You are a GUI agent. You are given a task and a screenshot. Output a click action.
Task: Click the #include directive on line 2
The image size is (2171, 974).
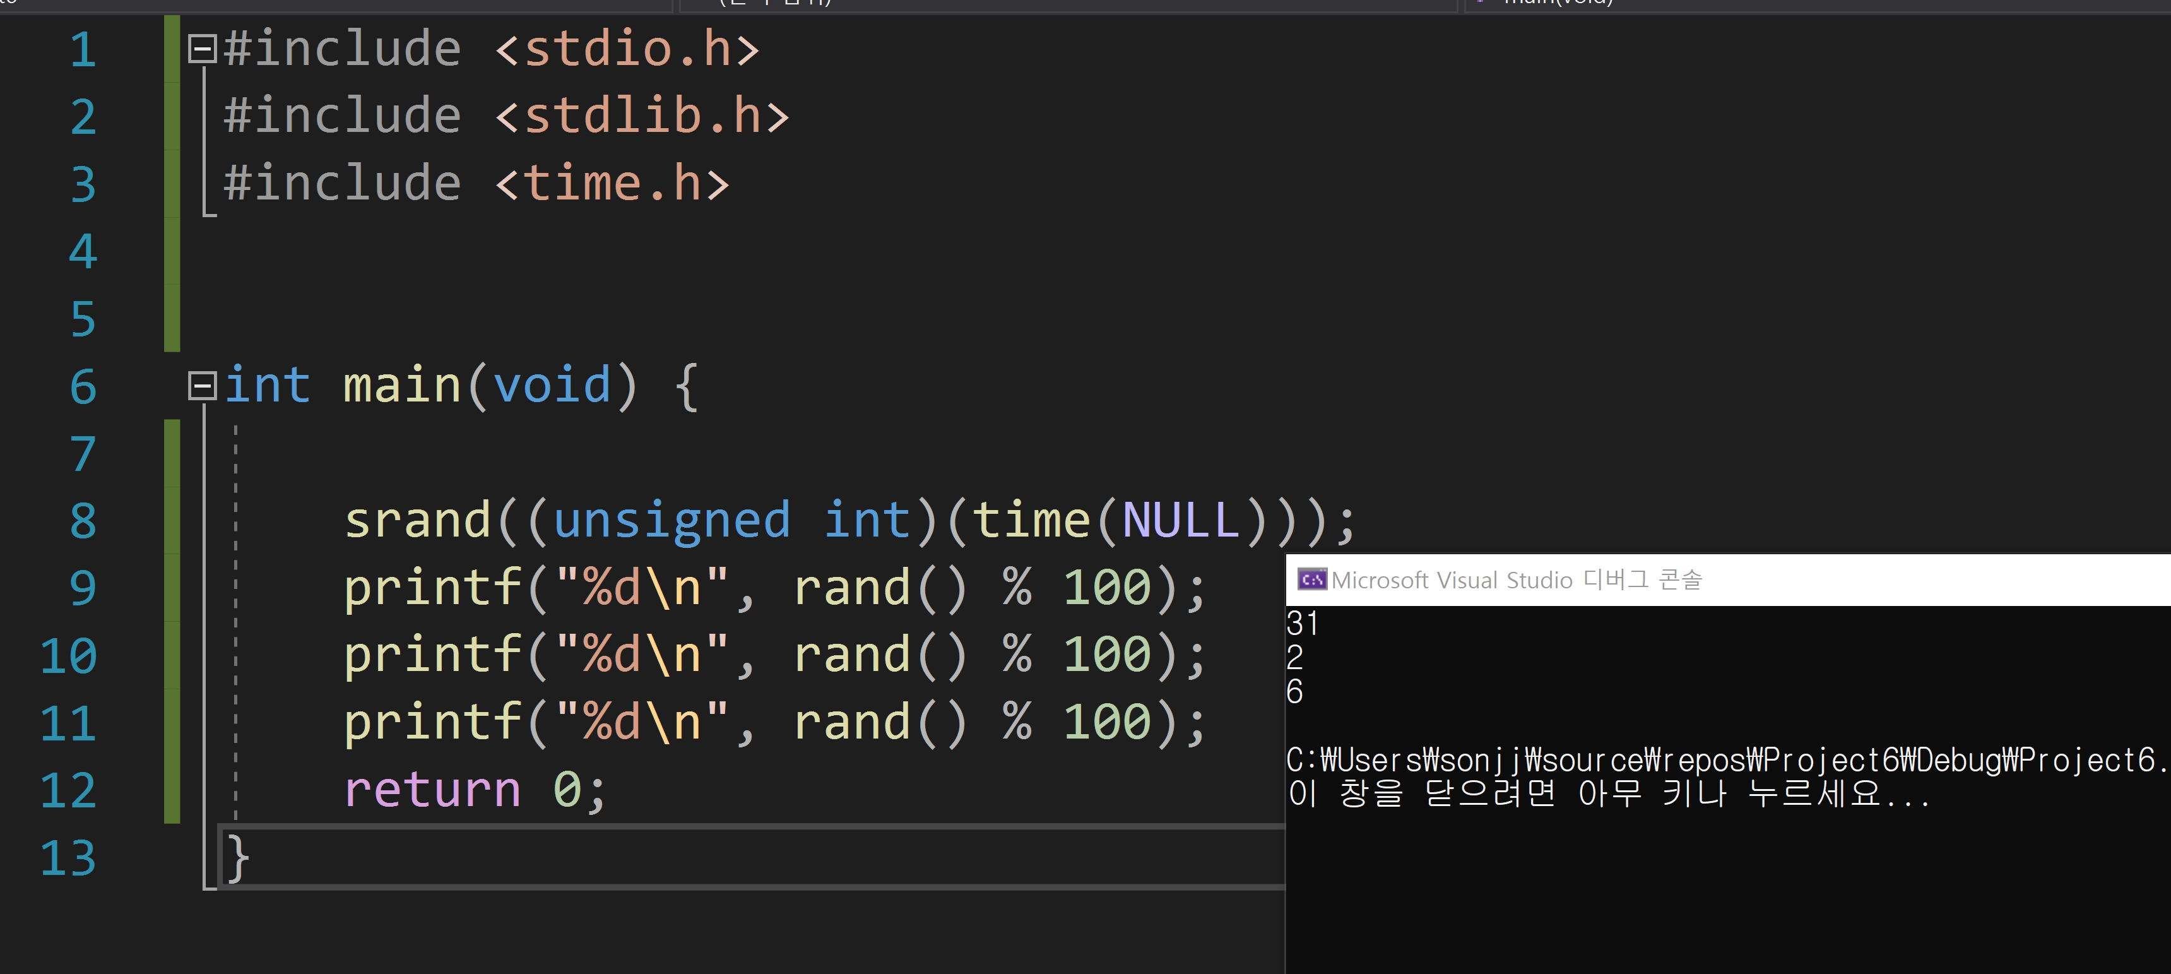tap(342, 116)
